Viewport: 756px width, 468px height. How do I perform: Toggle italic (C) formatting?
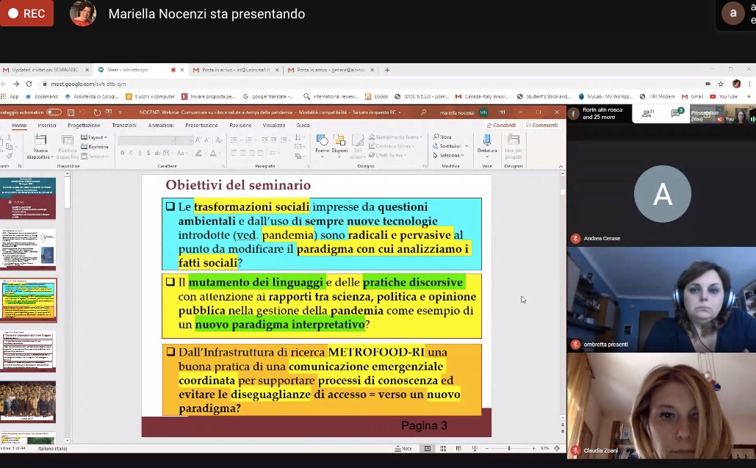[x=131, y=154]
